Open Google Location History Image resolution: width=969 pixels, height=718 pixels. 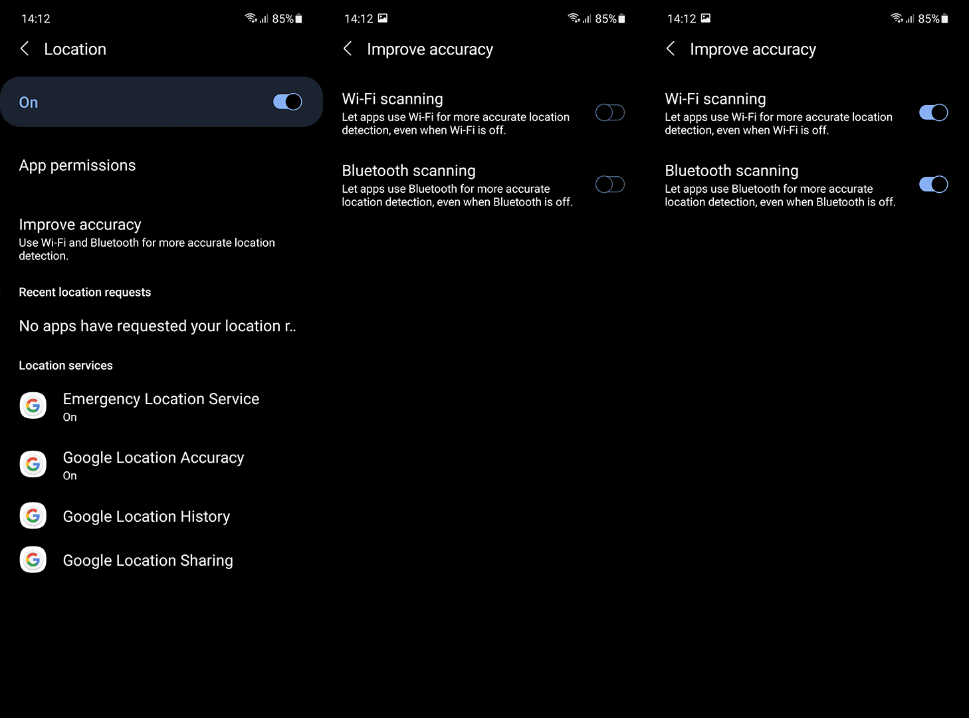click(161, 517)
